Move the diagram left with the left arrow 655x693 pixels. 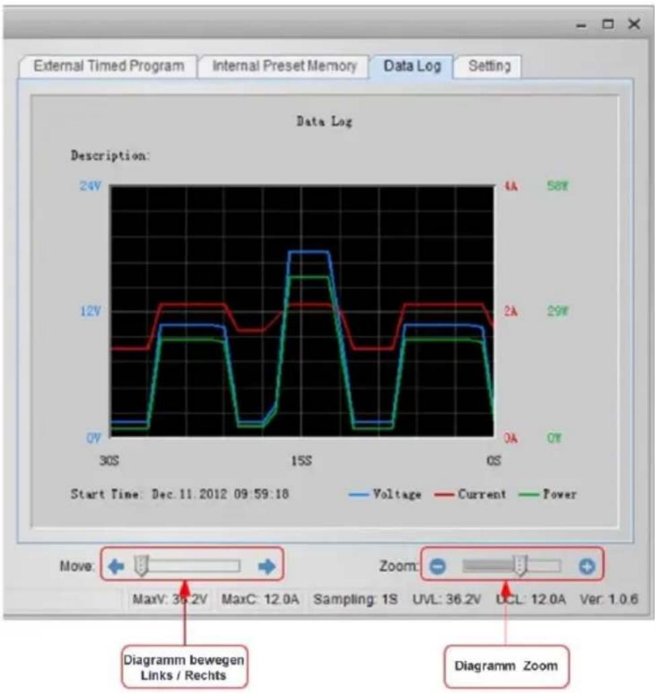[116, 566]
